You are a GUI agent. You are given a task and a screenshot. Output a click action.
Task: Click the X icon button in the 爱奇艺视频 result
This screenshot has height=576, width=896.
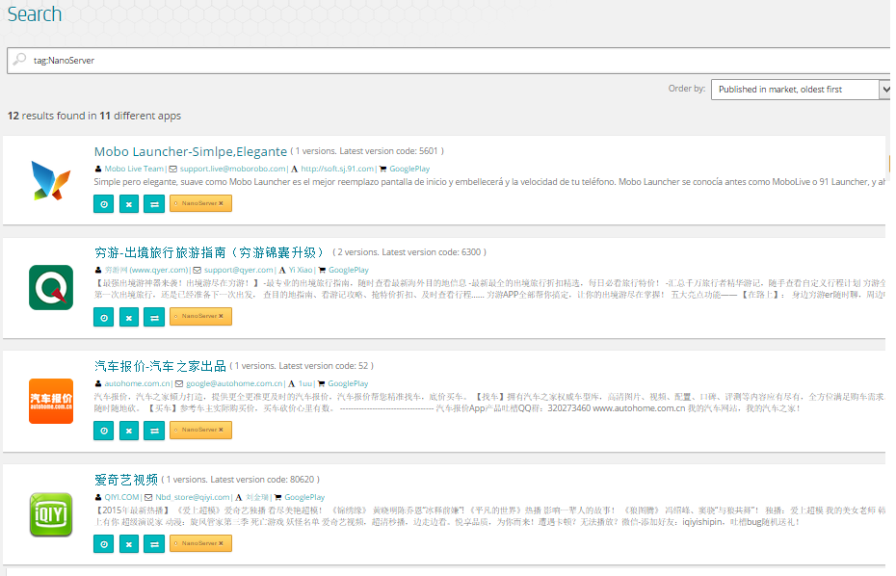tap(128, 544)
